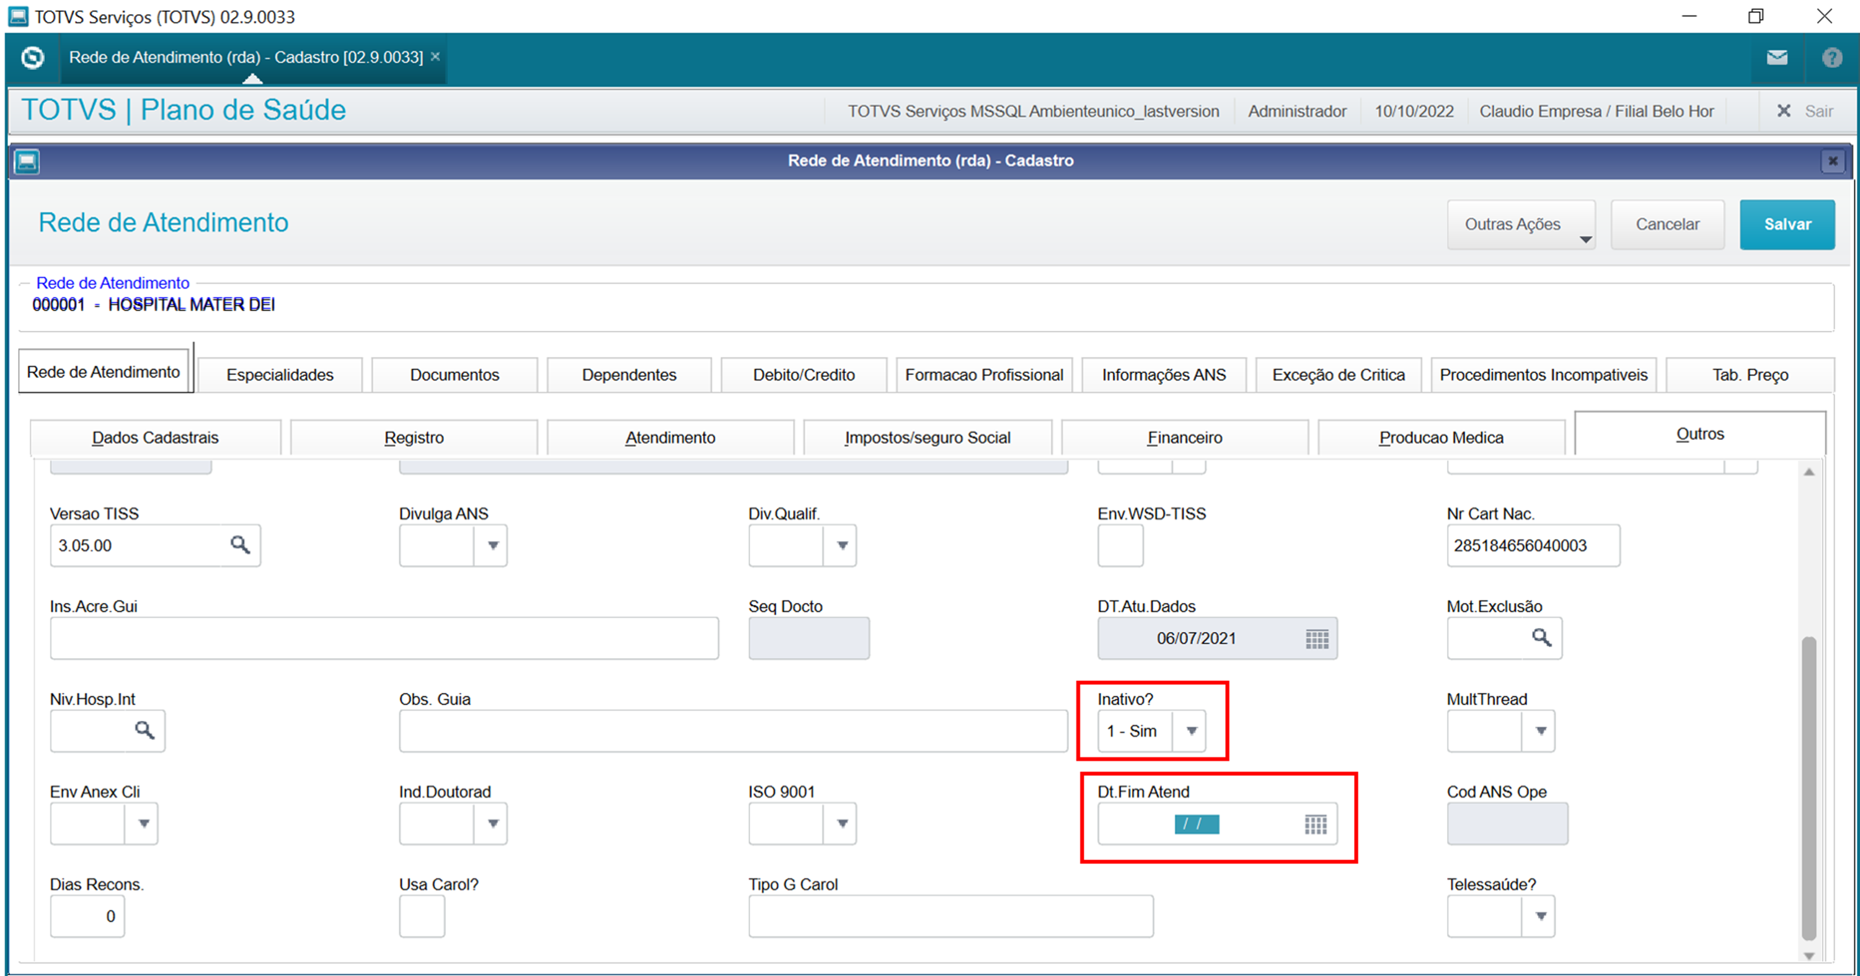
Task: Switch to the Especialidades tab
Action: [280, 375]
